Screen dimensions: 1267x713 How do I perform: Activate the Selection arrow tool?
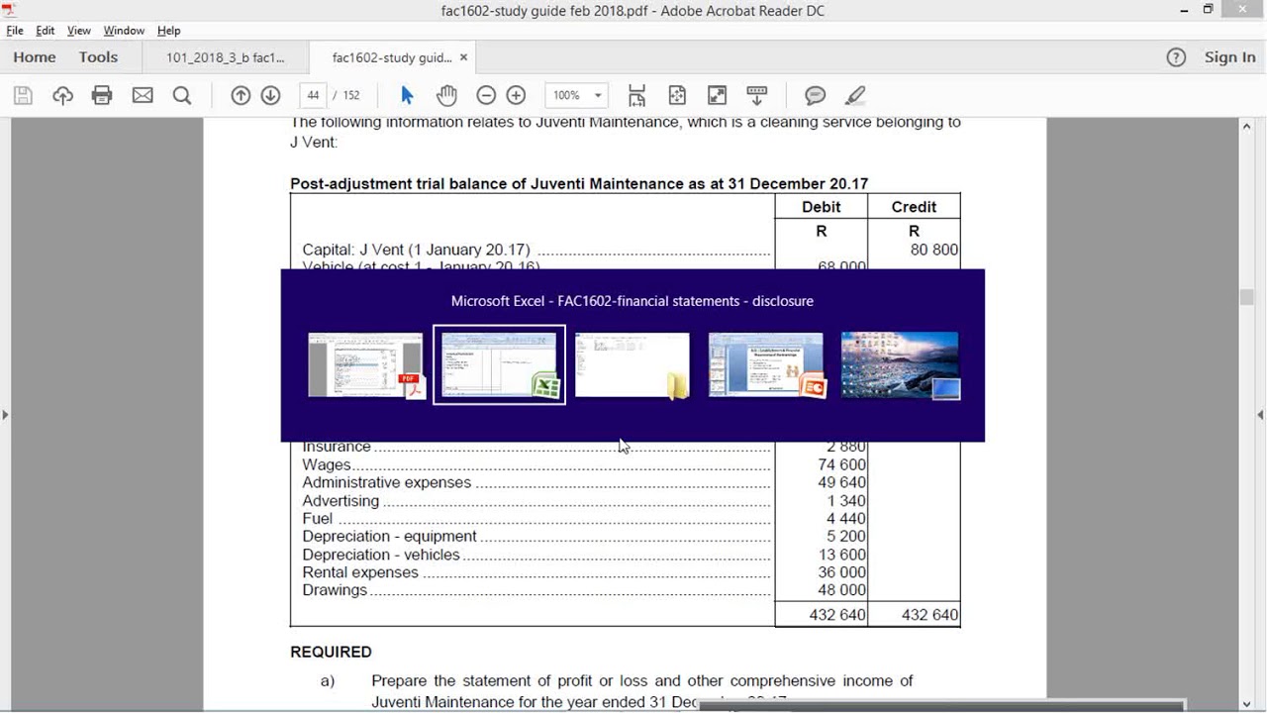pyautogui.click(x=407, y=95)
